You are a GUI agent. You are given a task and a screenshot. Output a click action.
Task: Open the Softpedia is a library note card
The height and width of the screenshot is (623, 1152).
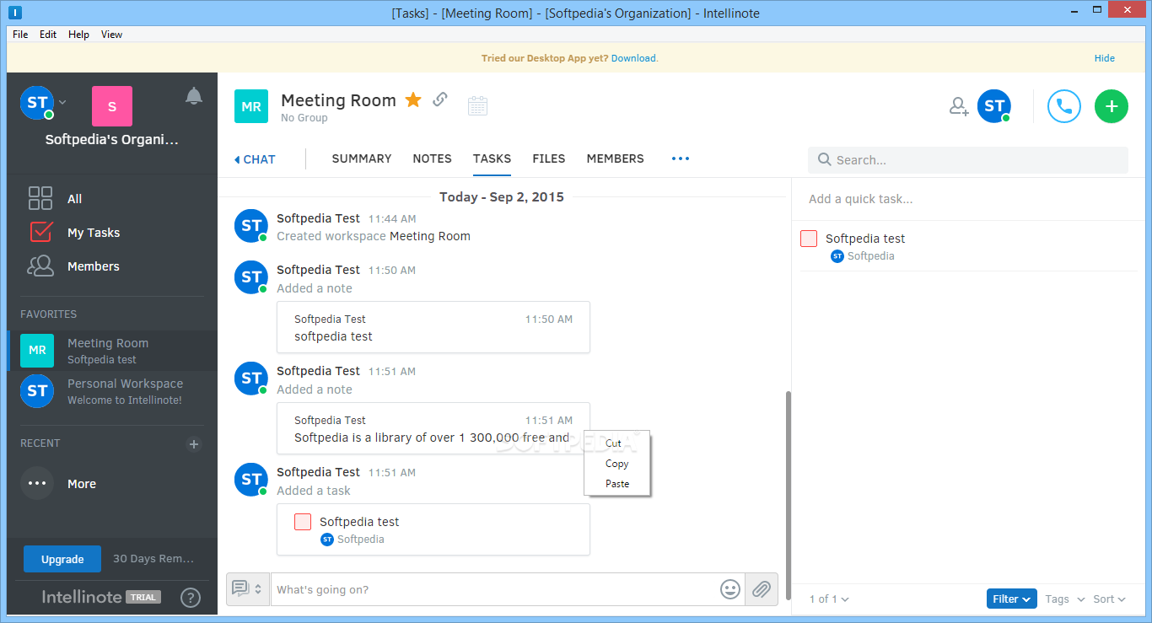(x=433, y=428)
